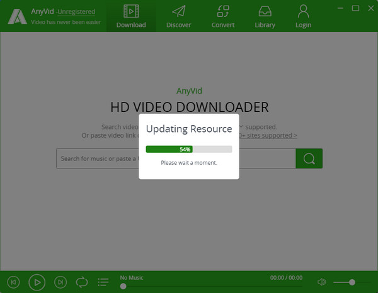Click the AnyVid logo icon

click(x=17, y=16)
